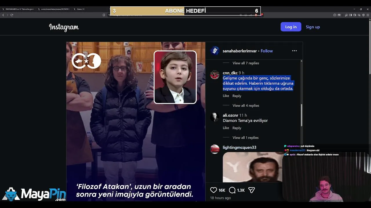
Task: Switch to the x.com/ensonhaber/status tab
Action: 54,9
